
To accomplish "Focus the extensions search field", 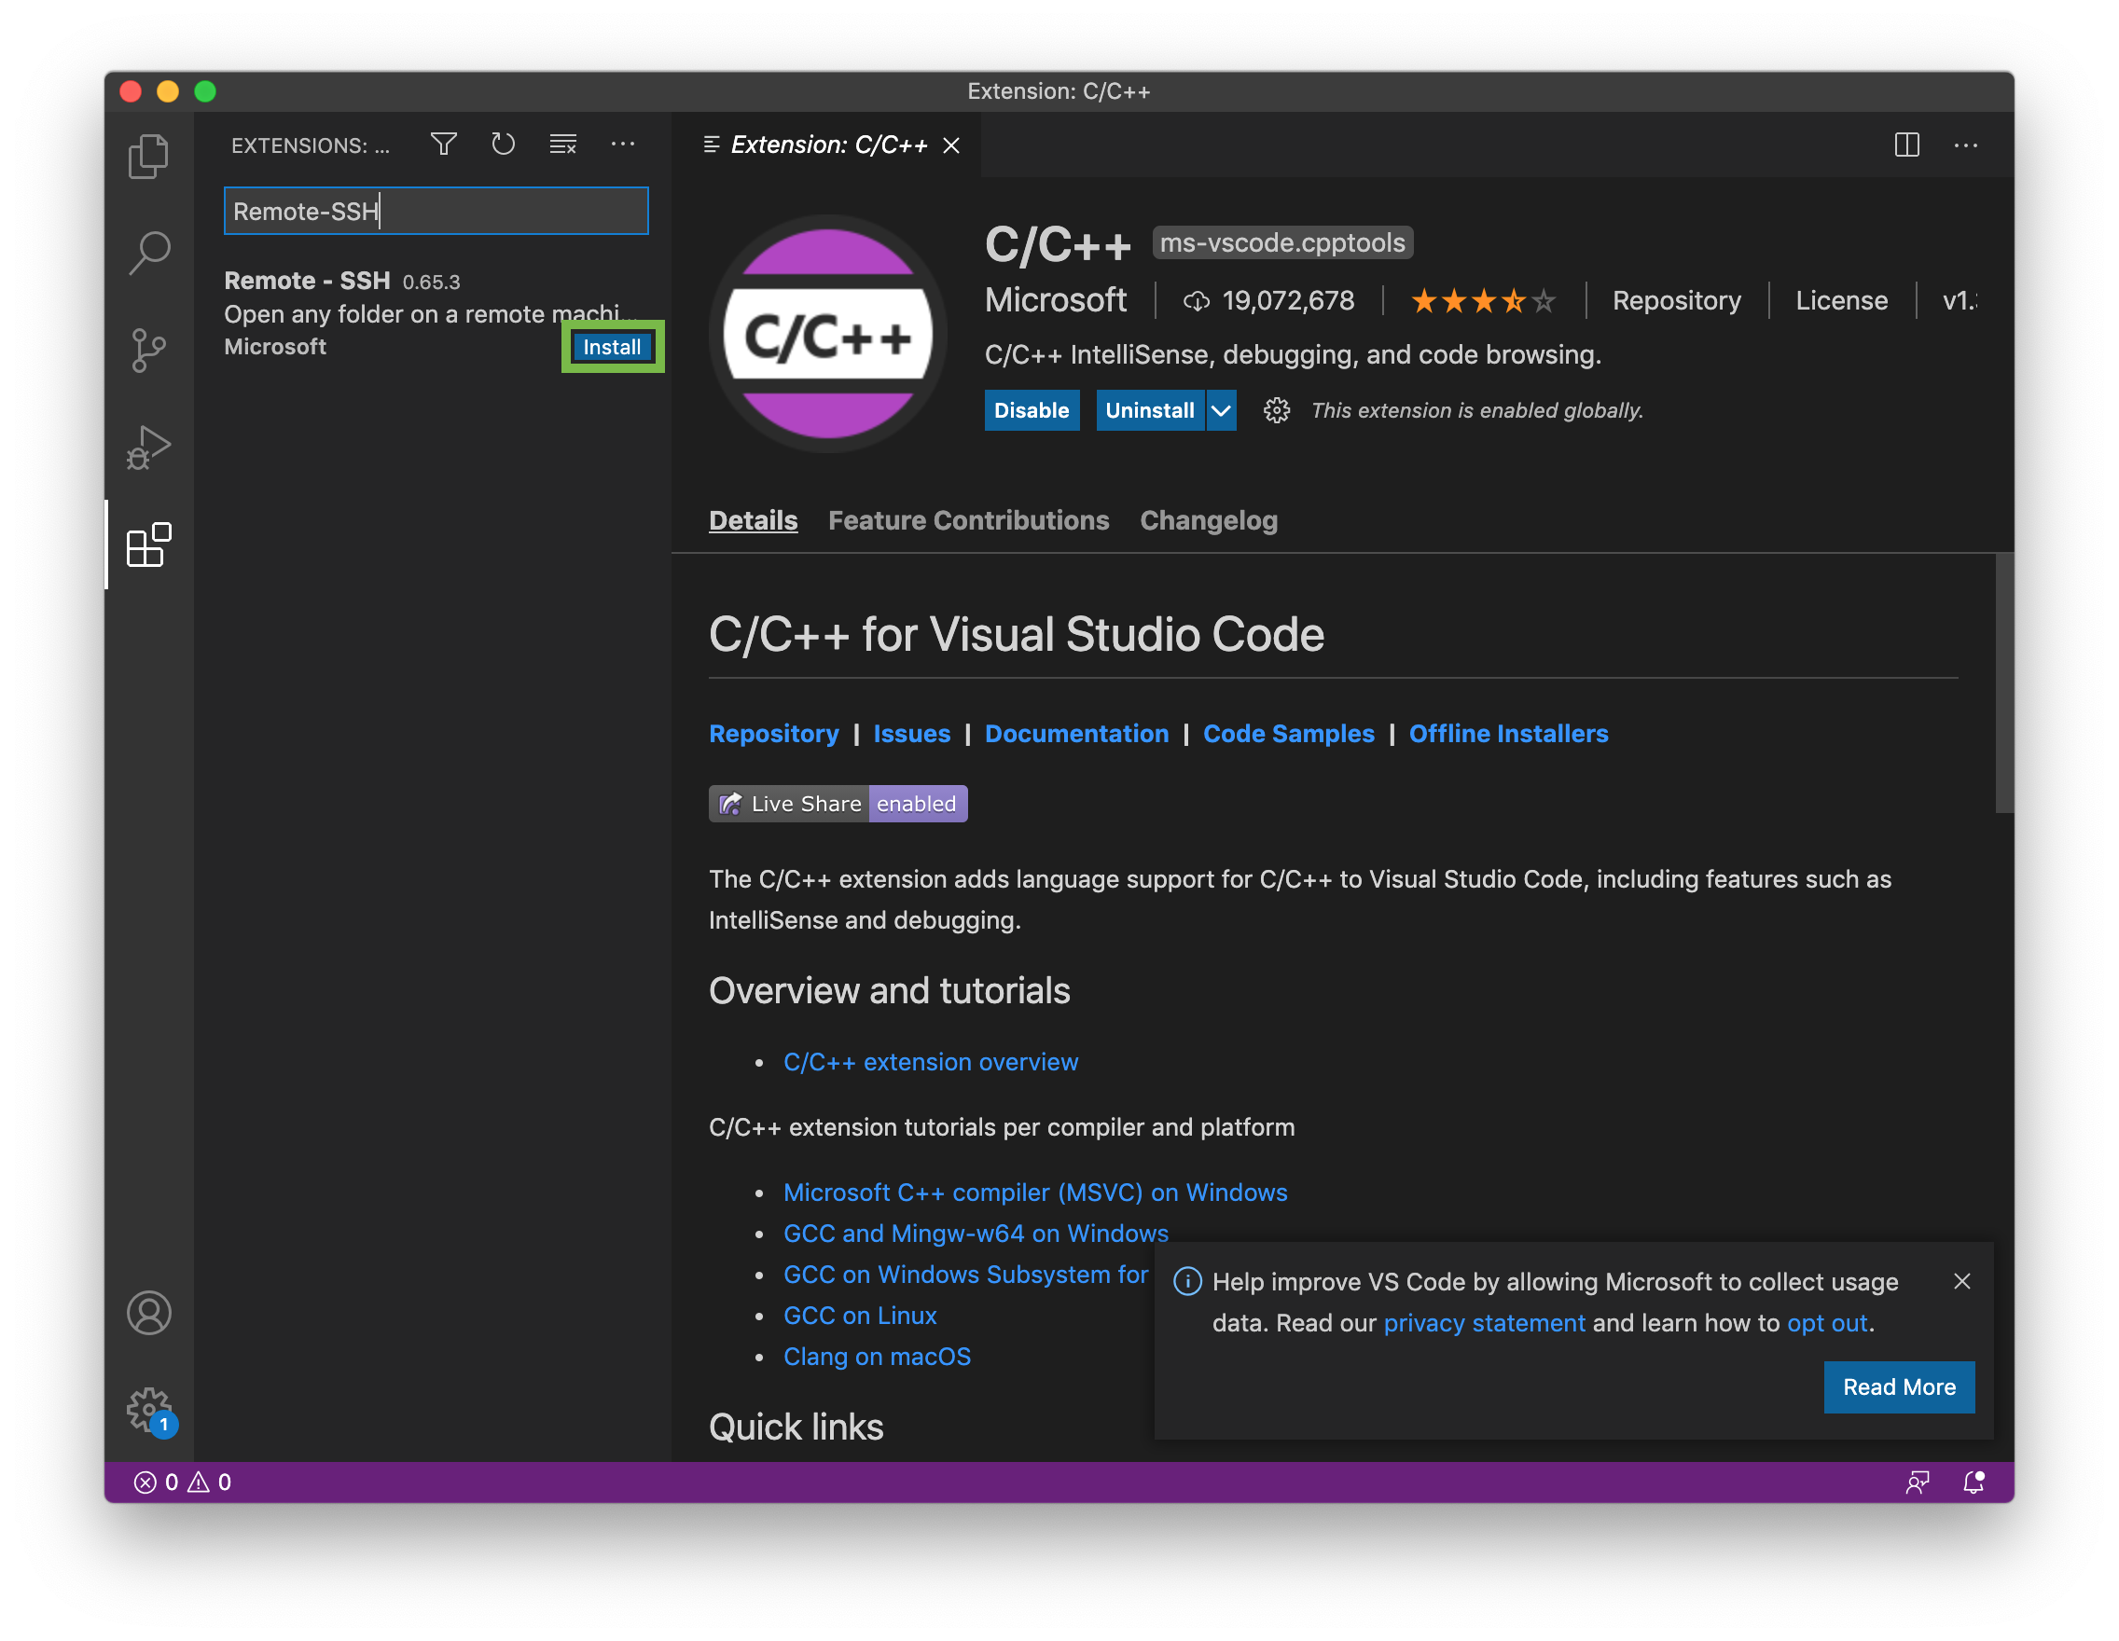I will [x=436, y=211].
